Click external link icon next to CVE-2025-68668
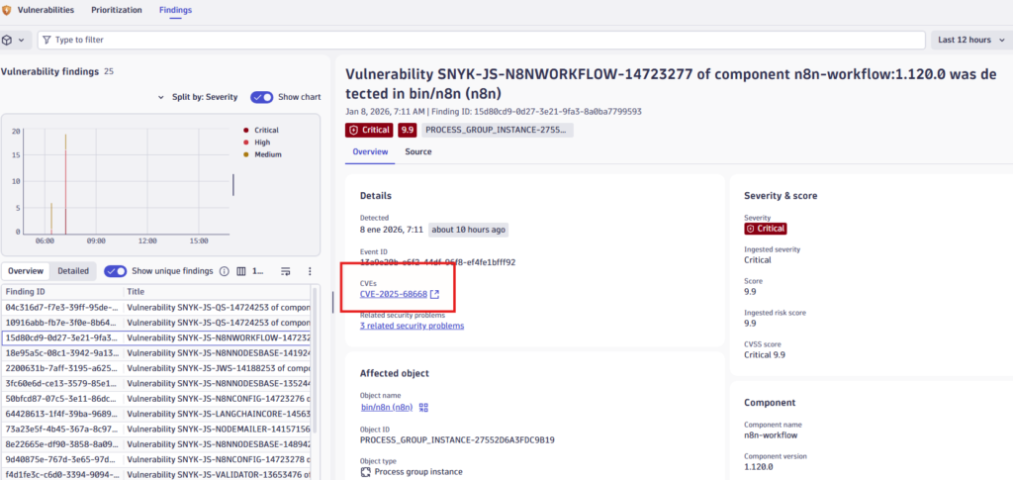The height and width of the screenshot is (480, 1013). click(x=435, y=294)
